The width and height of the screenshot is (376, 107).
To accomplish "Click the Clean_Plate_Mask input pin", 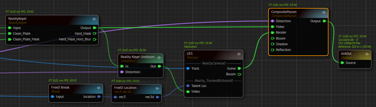I will click(x=10, y=39).
